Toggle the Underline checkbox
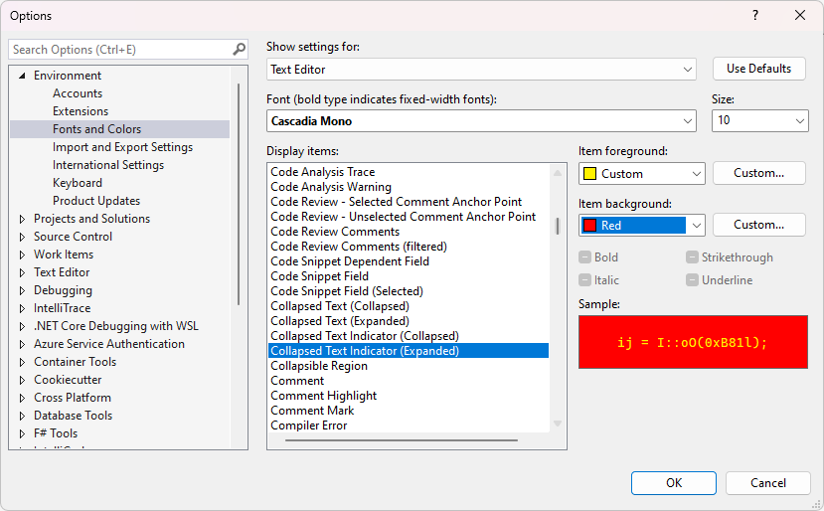The width and height of the screenshot is (824, 511). coord(692,279)
